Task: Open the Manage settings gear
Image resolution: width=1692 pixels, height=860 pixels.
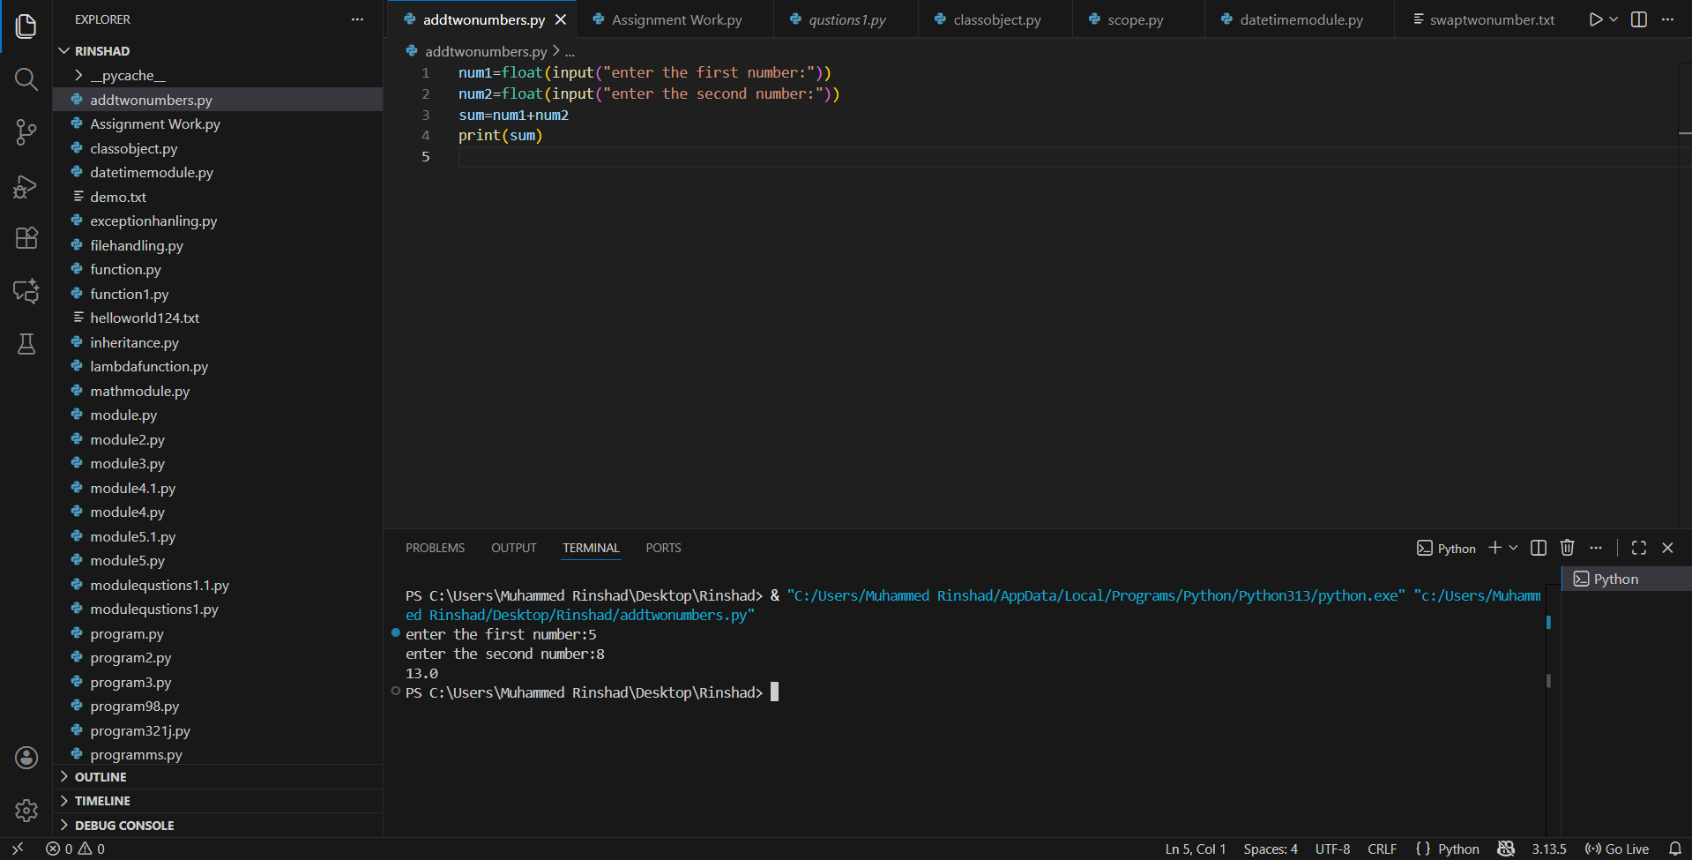Action: [x=26, y=811]
